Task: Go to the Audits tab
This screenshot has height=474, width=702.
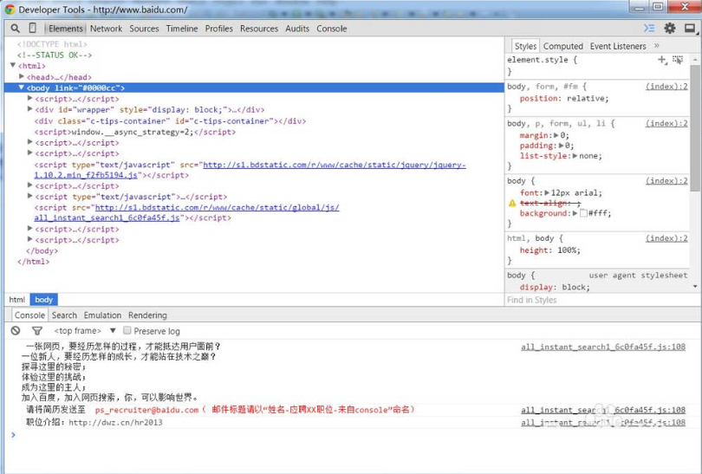Action: [297, 29]
